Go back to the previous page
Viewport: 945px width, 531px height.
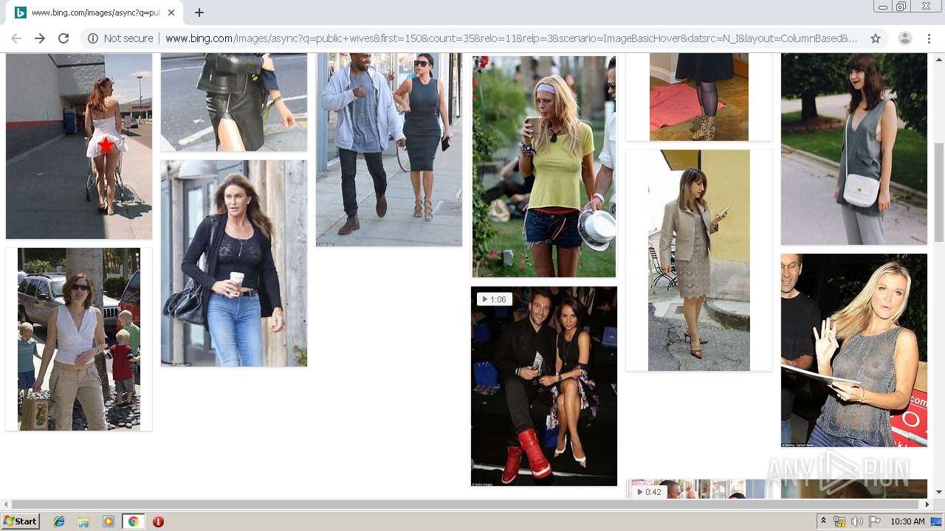tap(16, 38)
